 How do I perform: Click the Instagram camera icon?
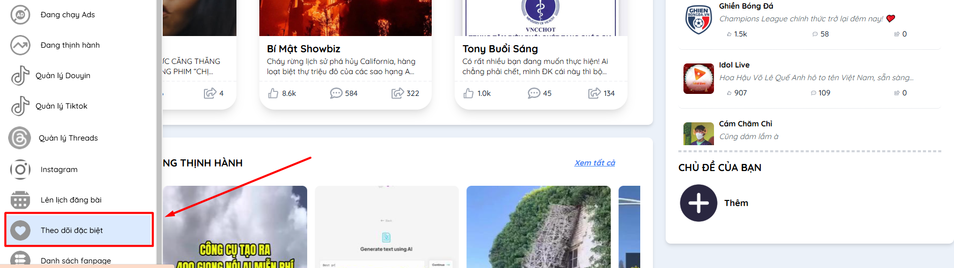coord(20,170)
